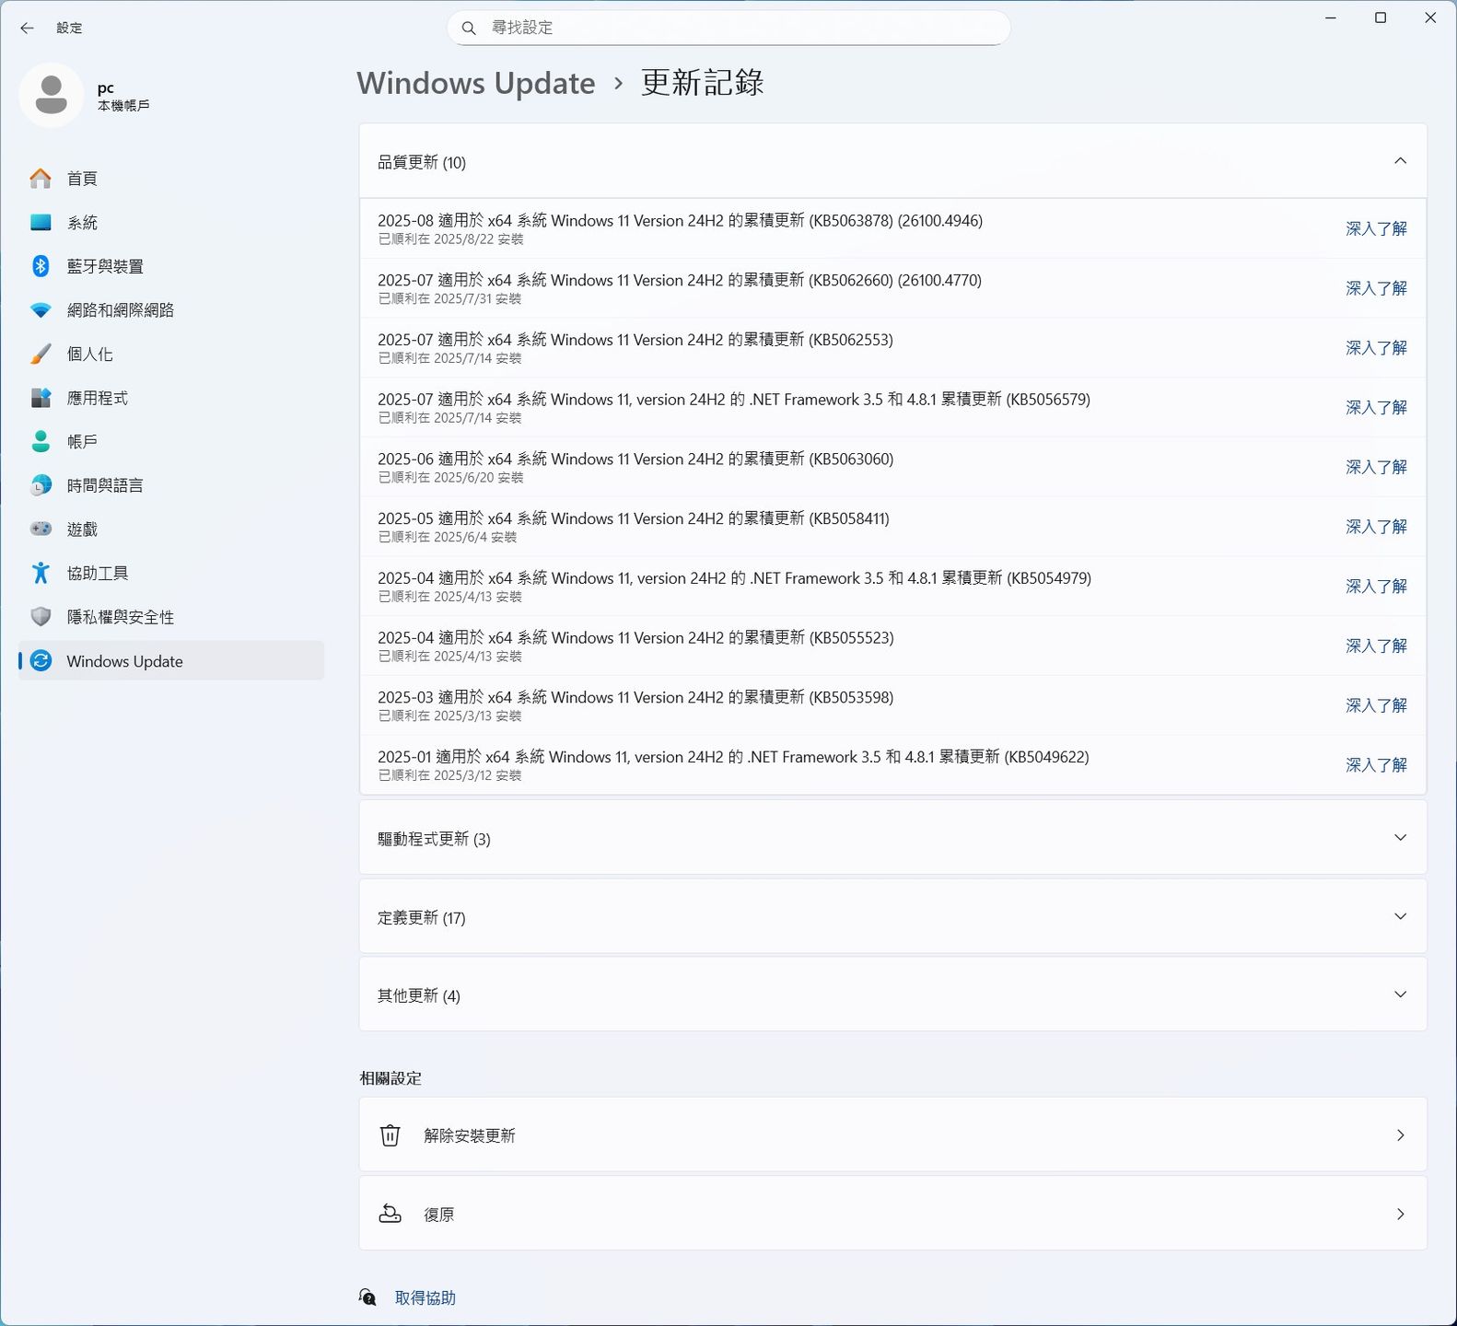Expand the 驅動程式更新 (3) section
Screen dimensions: 1457x1326
pos(1400,837)
